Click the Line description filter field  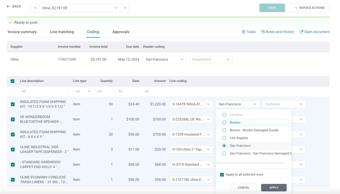point(45,91)
